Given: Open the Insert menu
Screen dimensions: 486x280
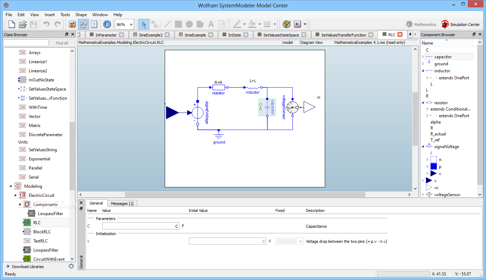Looking at the screenshot, I should 50,15.
